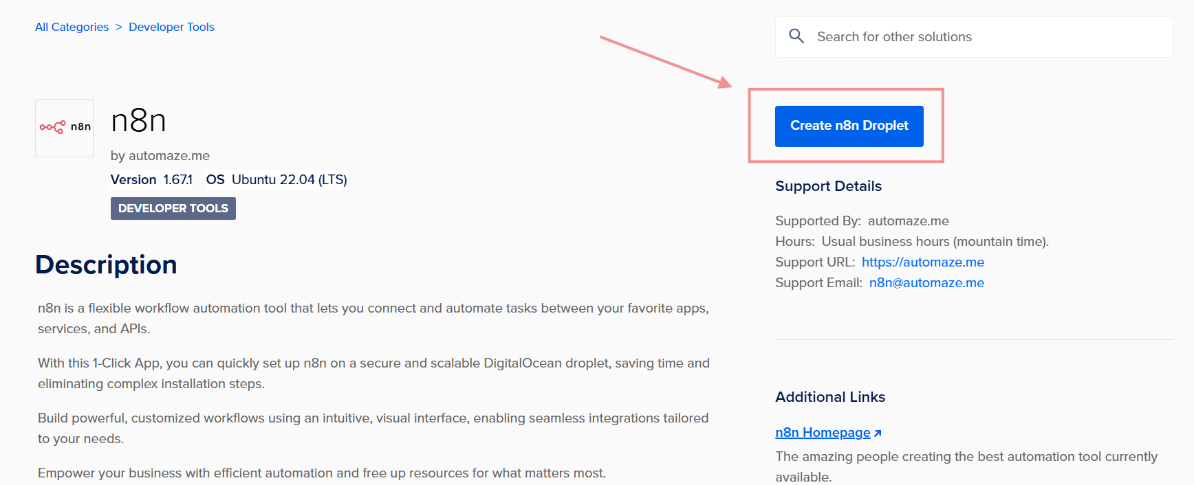Screen dimensions: 1194x485
Task: Click the Version 1.67.1 label
Action: tap(151, 179)
